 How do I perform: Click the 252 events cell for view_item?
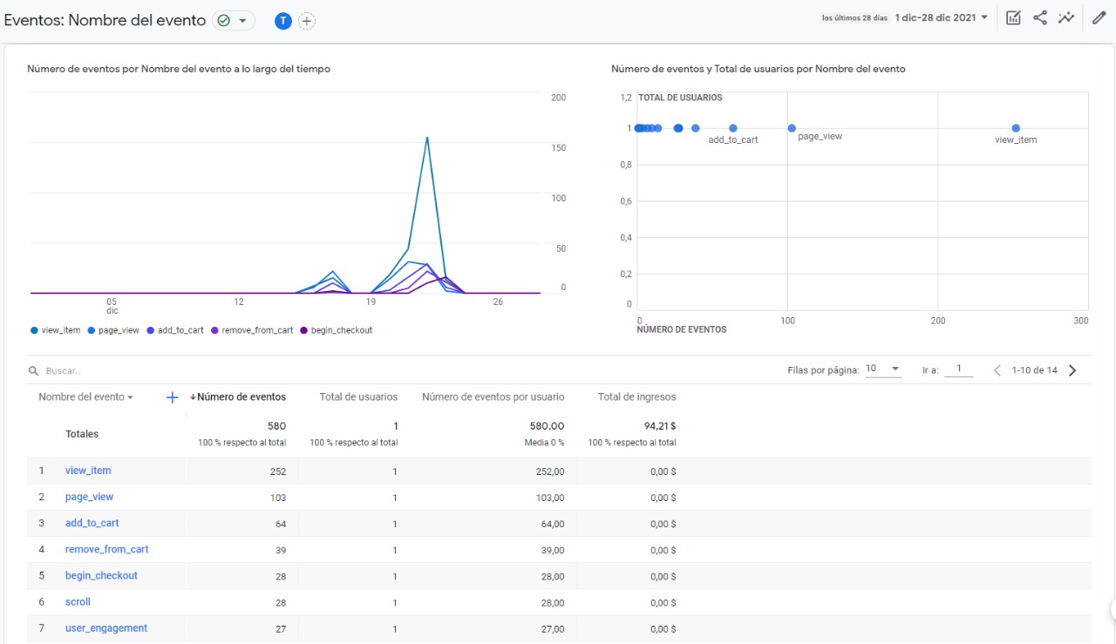(278, 471)
